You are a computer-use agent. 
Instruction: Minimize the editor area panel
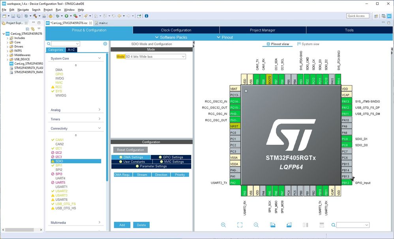pos(383,22)
